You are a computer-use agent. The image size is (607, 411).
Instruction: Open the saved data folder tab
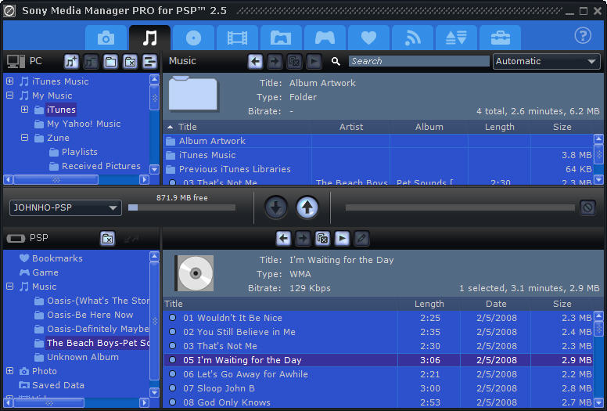click(281, 38)
